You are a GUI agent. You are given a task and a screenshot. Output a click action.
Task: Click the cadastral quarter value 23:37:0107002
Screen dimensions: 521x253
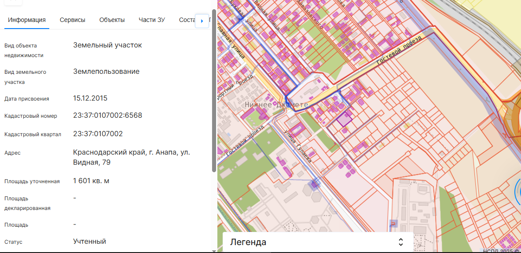tap(98, 134)
